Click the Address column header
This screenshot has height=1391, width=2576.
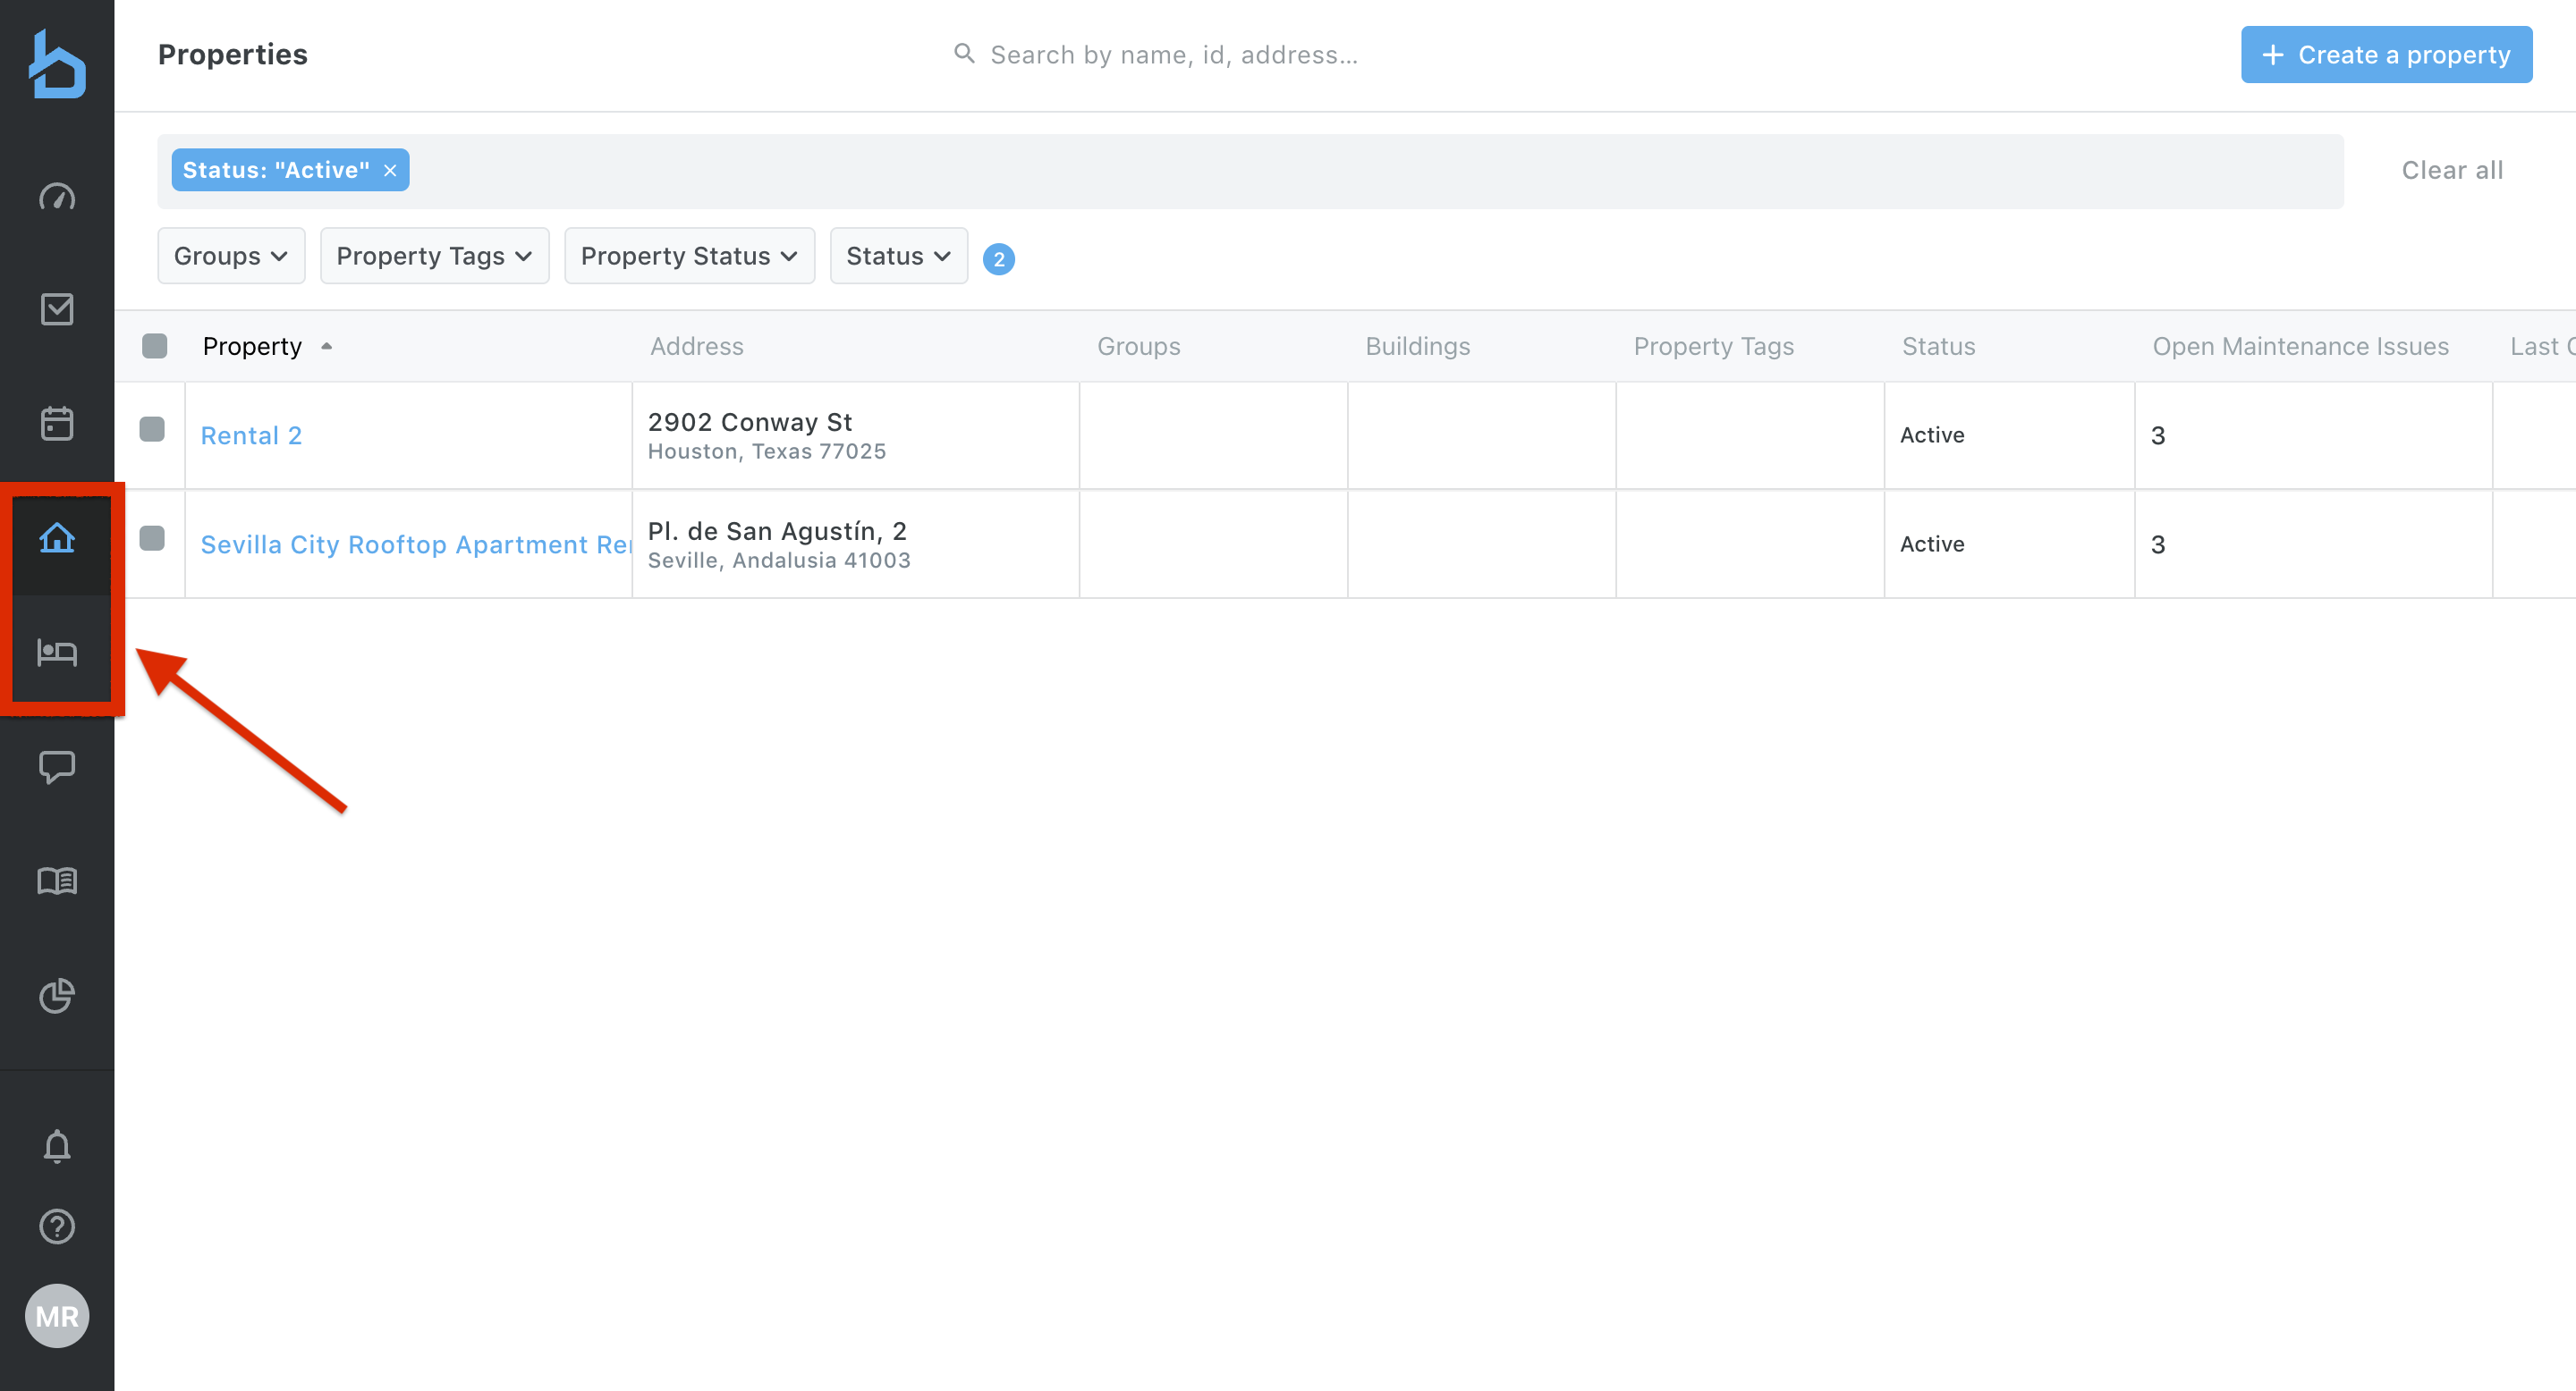point(697,346)
